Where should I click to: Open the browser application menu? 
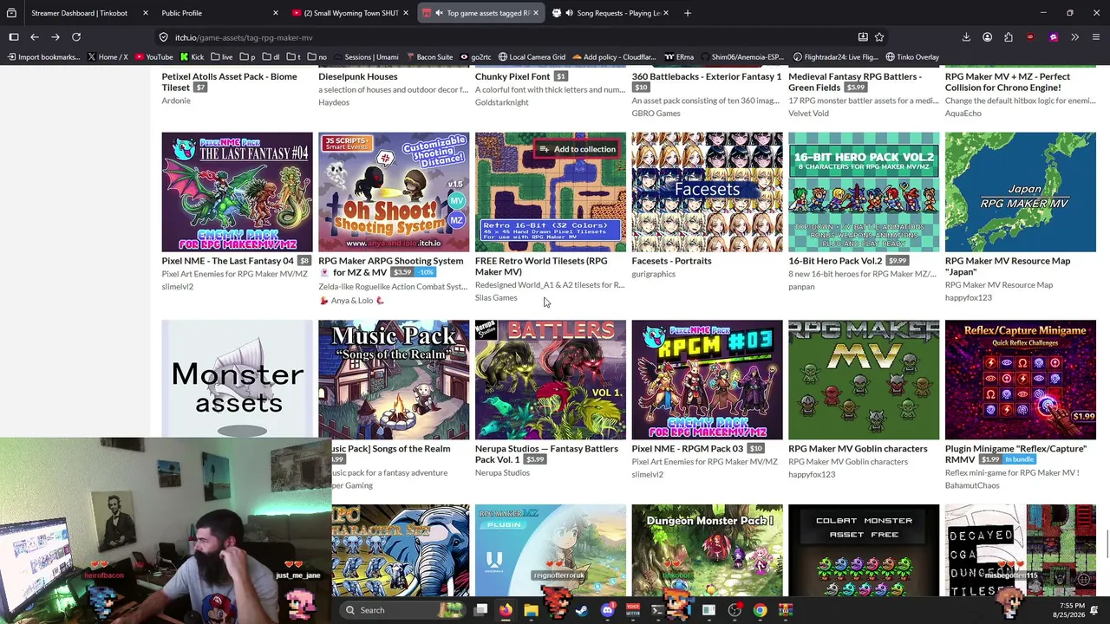[1096, 37]
